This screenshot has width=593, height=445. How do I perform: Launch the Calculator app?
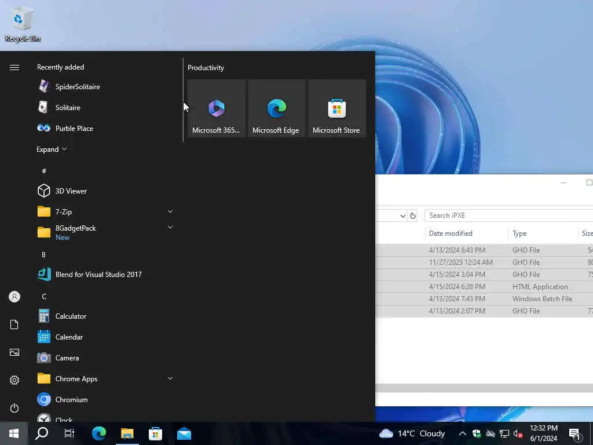[106, 316]
